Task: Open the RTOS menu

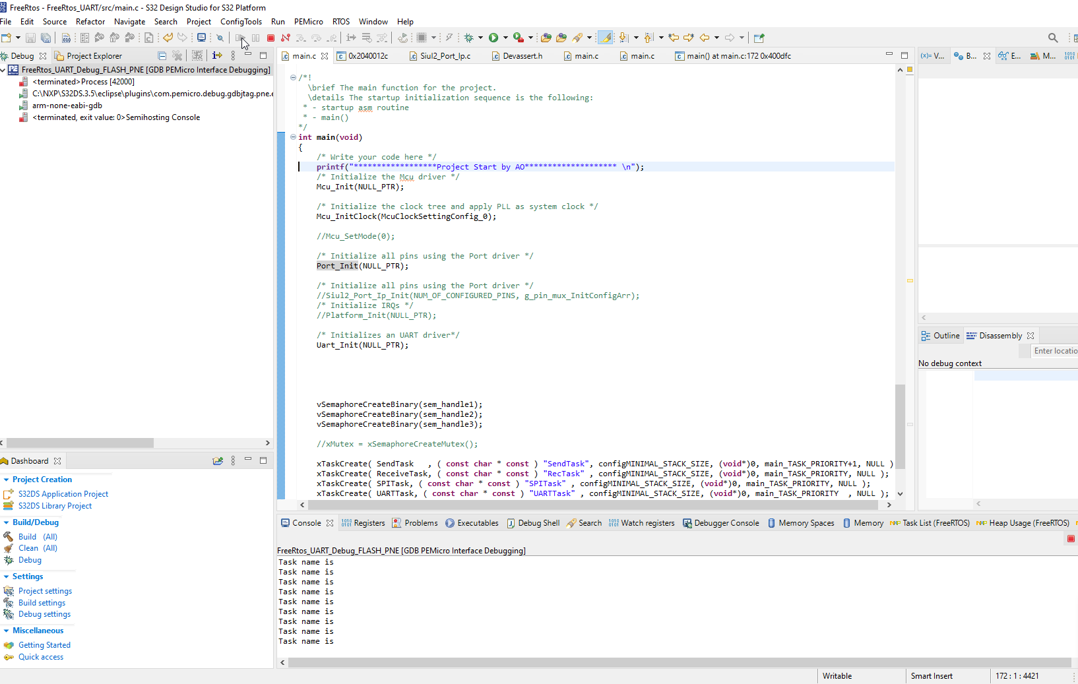Action: click(x=341, y=21)
